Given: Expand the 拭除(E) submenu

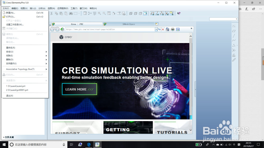Looking at the screenshot, I should [x=25, y=56].
